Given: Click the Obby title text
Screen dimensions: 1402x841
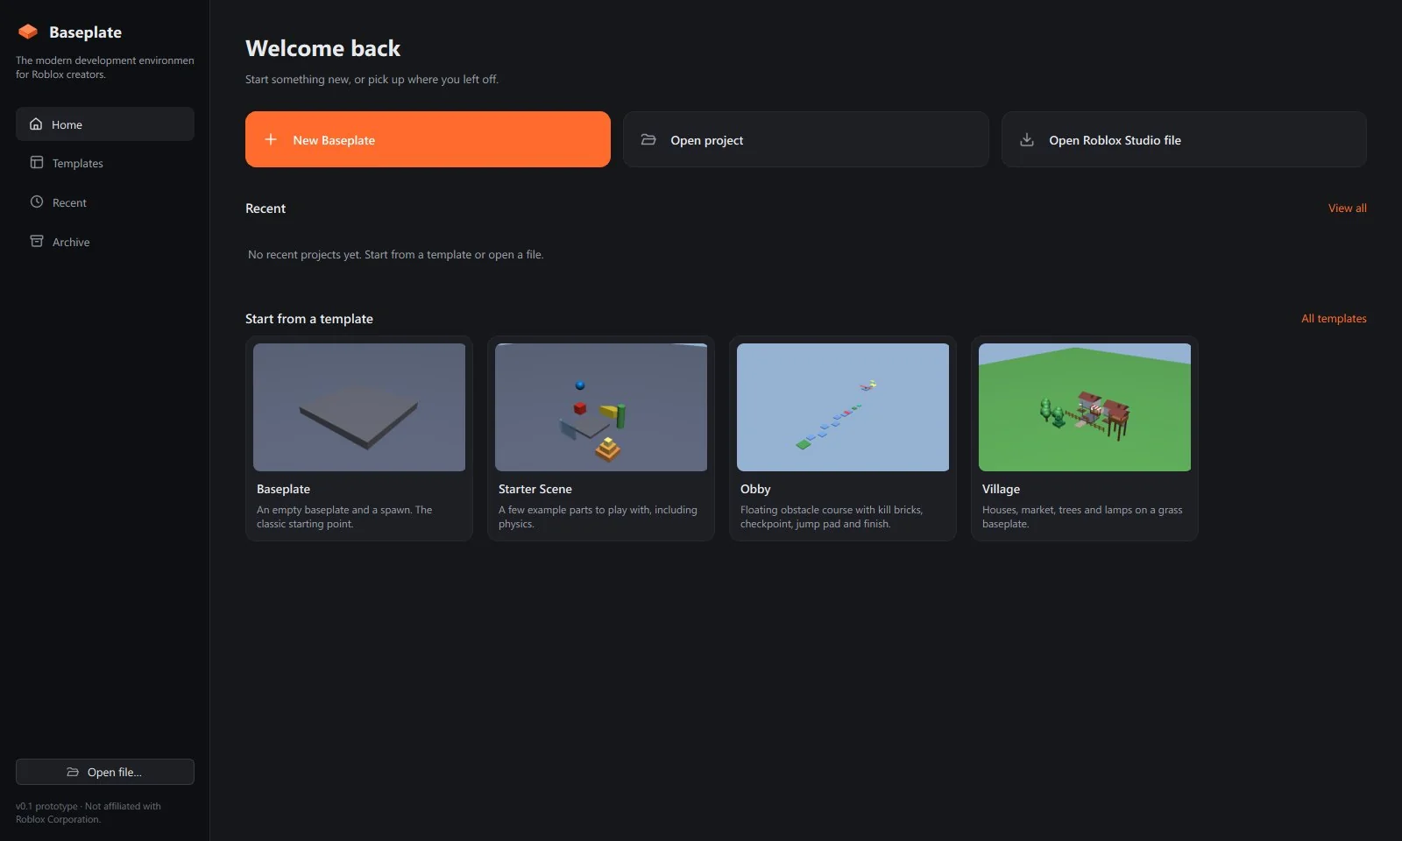Looking at the screenshot, I should tap(755, 489).
